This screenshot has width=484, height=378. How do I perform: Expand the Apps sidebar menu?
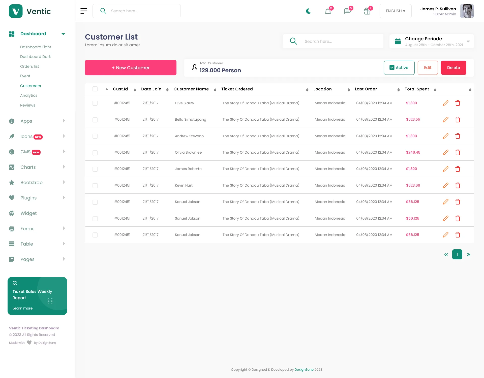[x=37, y=121]
